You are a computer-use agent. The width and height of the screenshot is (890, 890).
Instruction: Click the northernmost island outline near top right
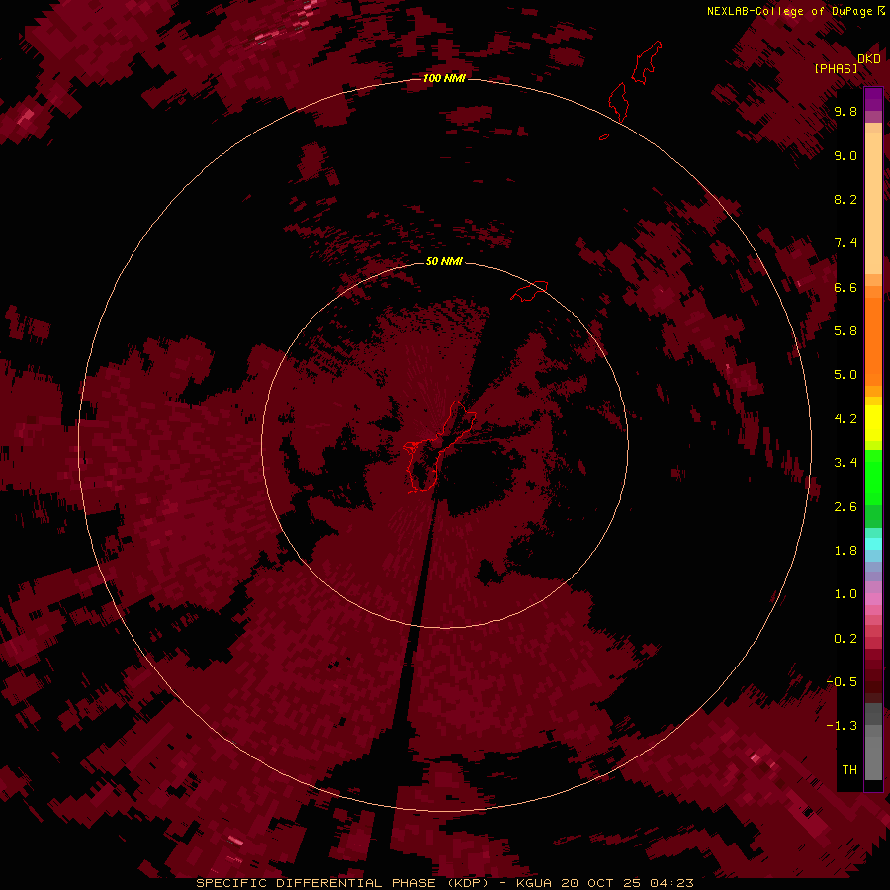click(x=647, y=62)
